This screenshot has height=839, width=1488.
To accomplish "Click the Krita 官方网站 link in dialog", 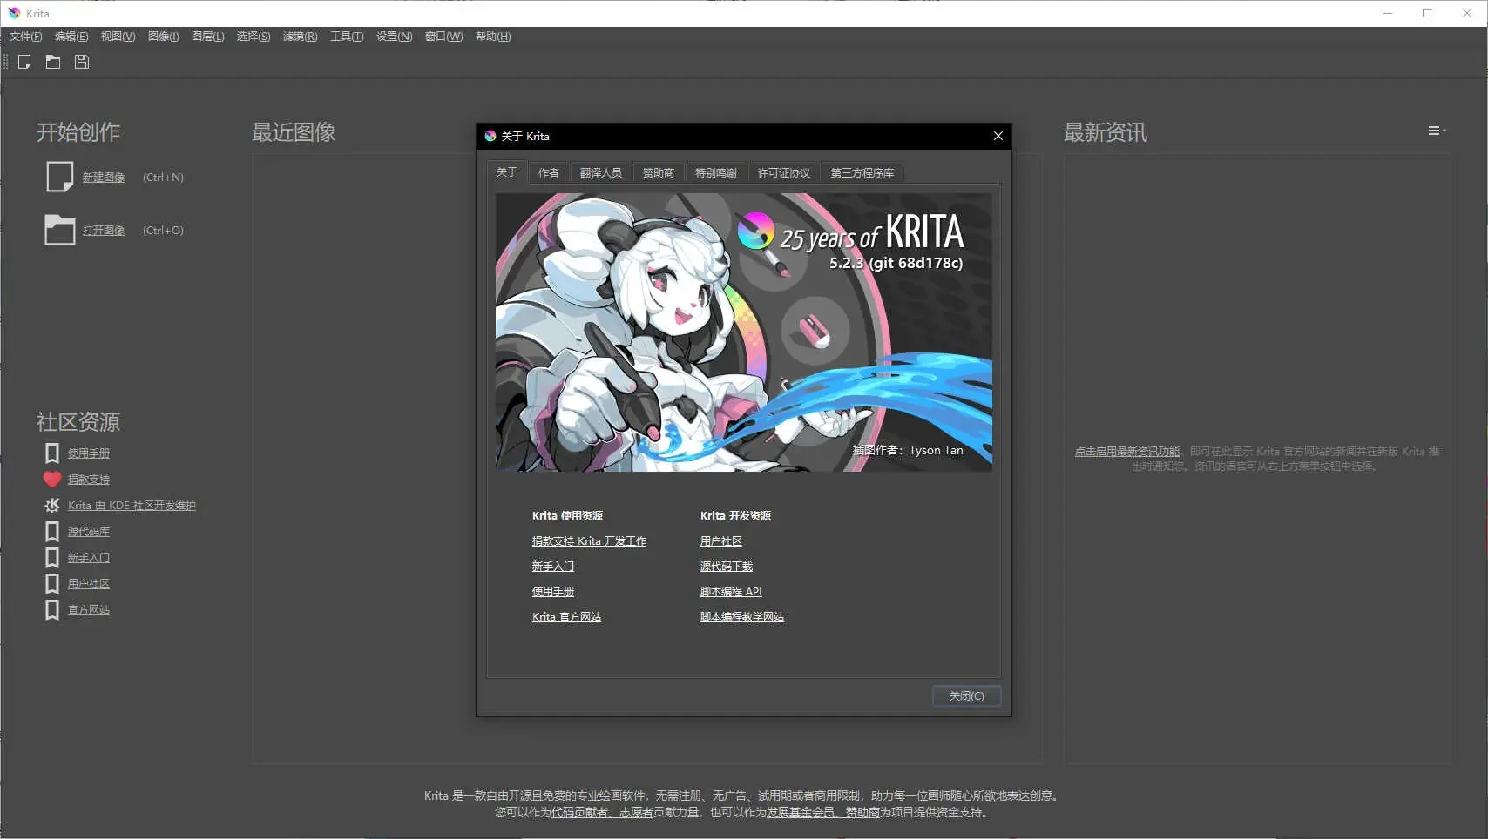I will (x=566, y=617).
